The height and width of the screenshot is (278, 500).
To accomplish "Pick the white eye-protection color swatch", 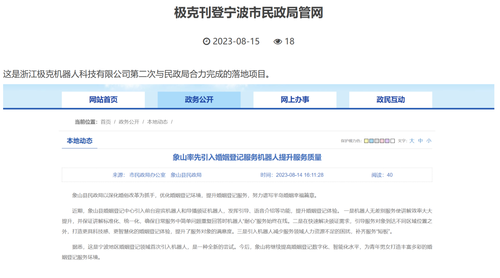I will (x=392, y=141).
